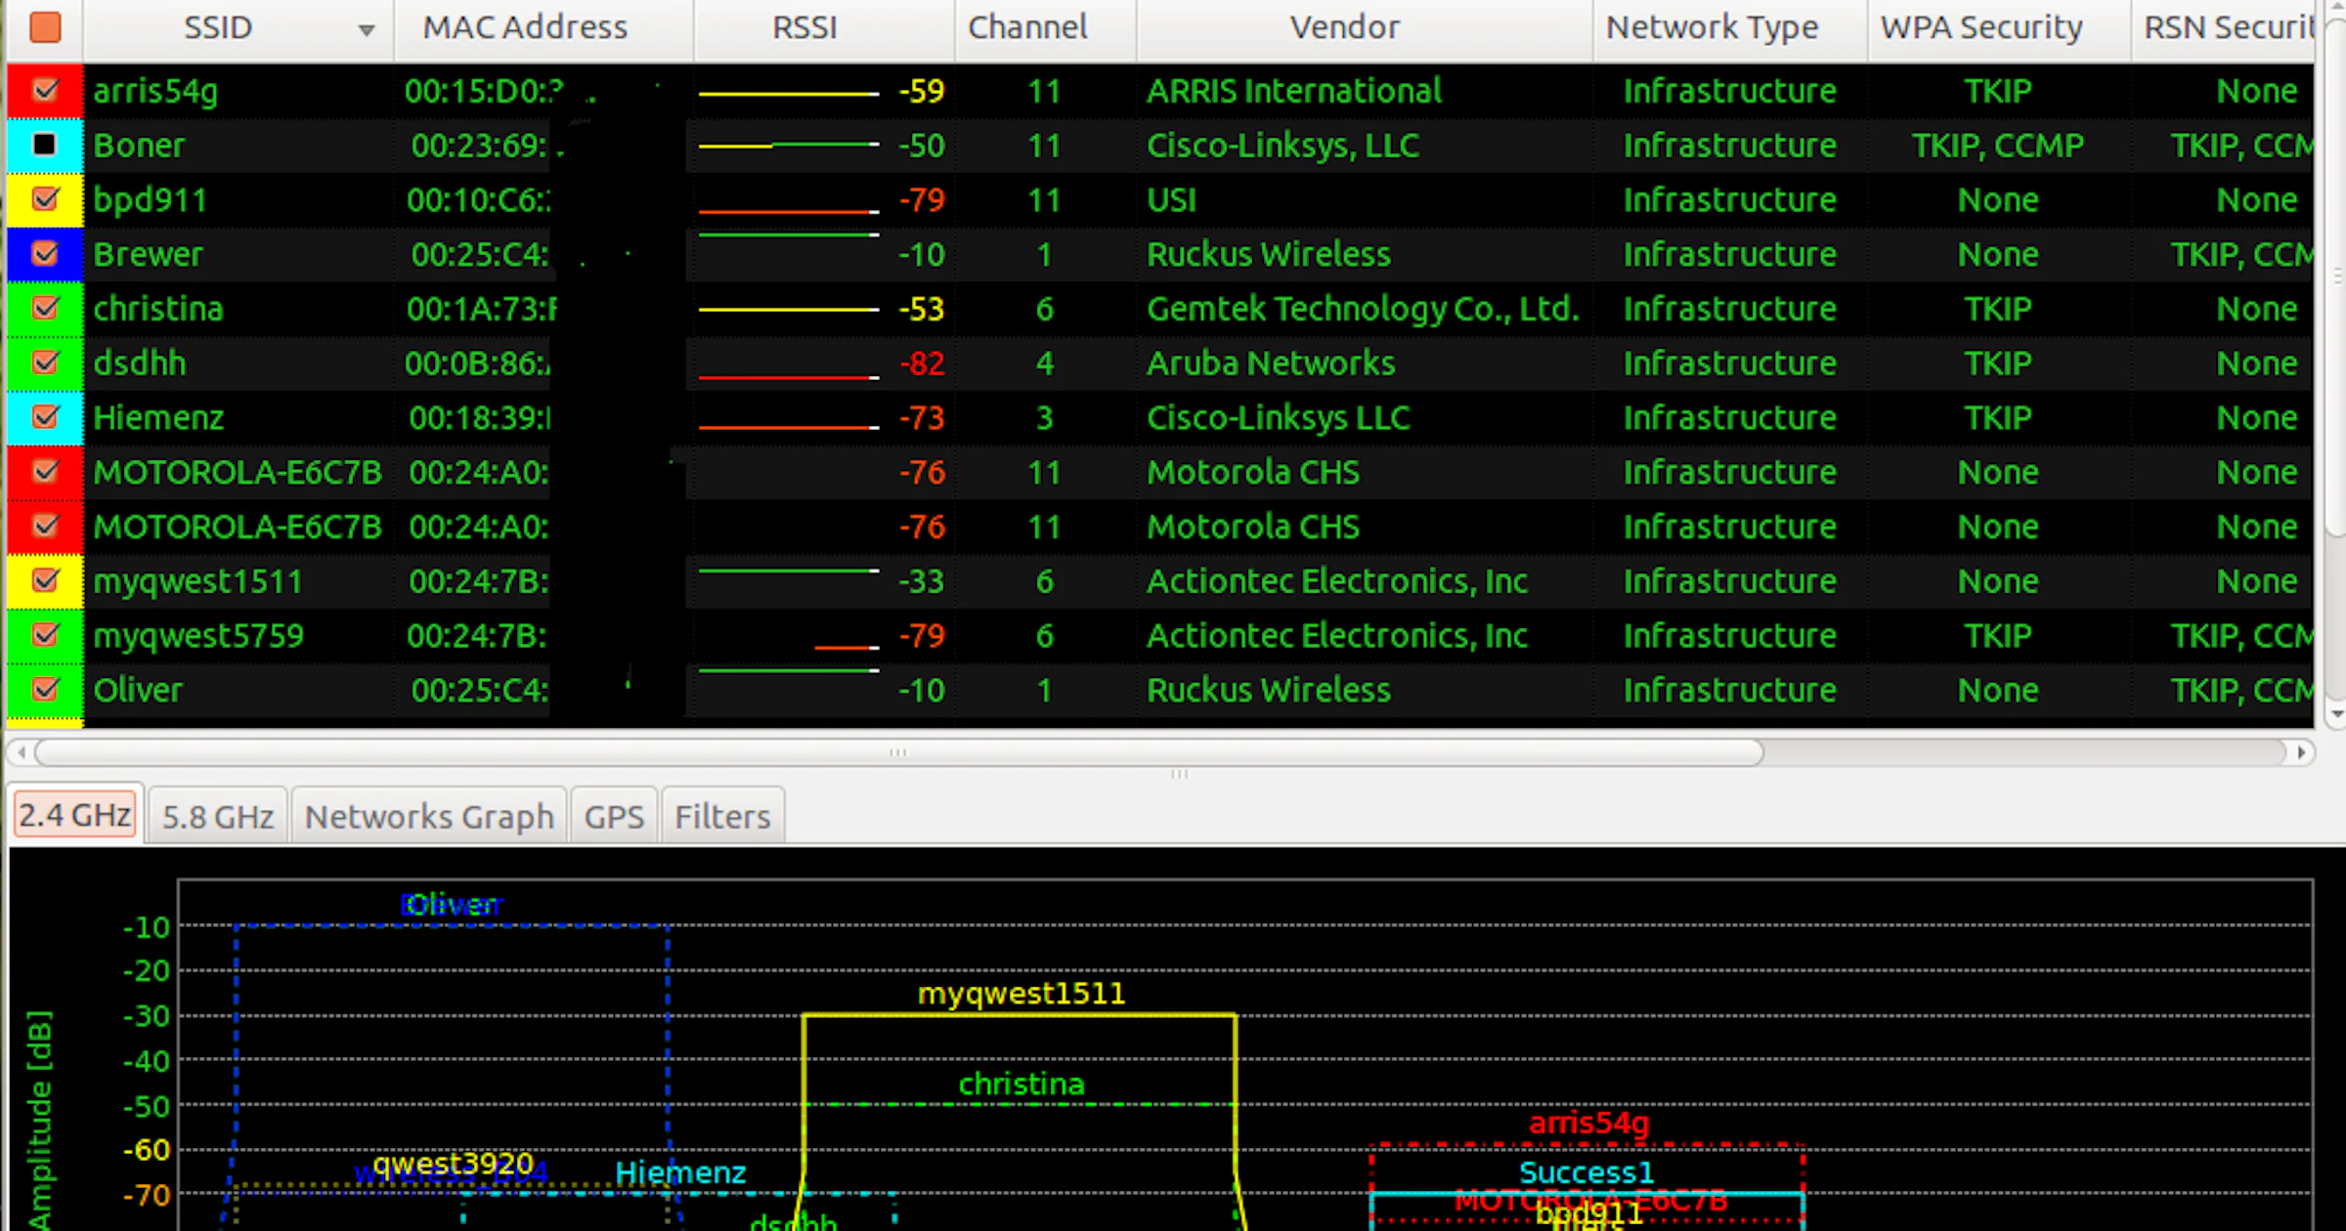The height and width of the screenshot is (1231, 2346).
Task: Toggle the myqwest5759 network checkbox
Action: (x=45, y=635)
